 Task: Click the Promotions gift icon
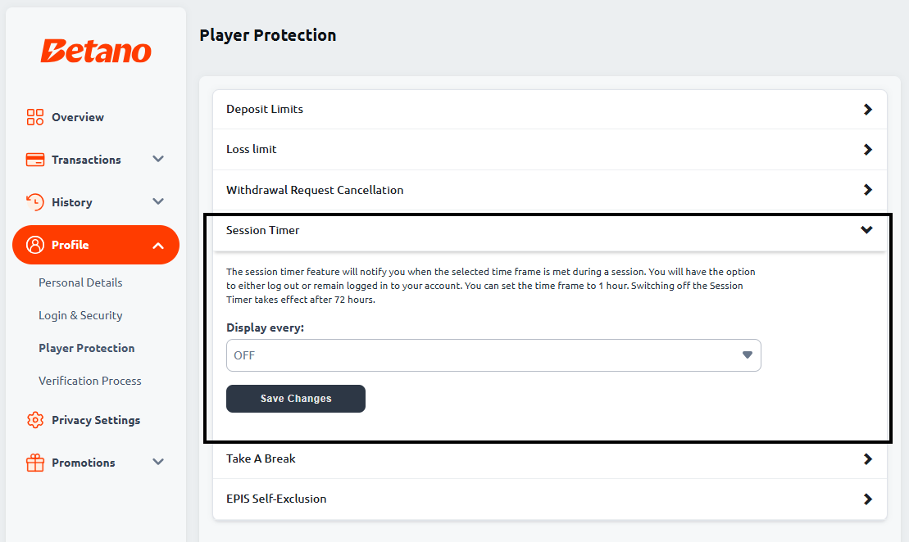pos(34,463)
